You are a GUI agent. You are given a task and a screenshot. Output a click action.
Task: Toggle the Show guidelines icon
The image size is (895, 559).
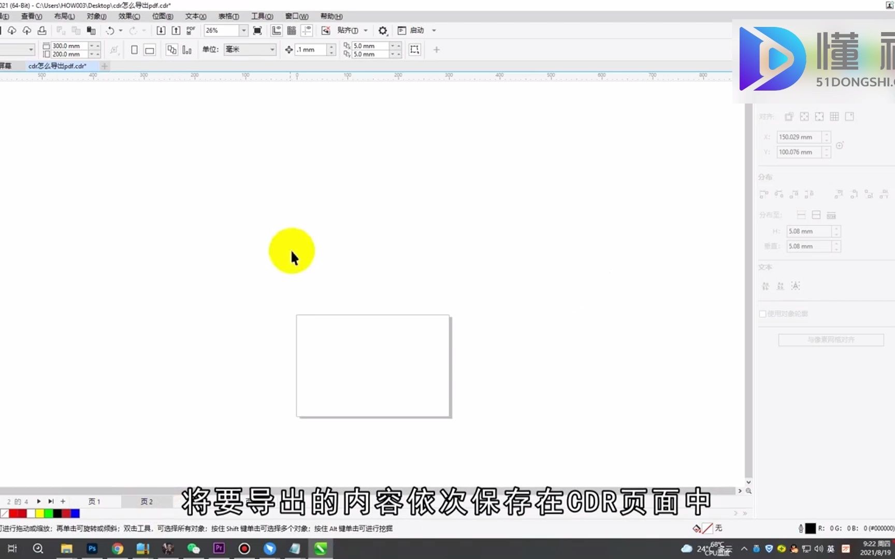(307, 31)
